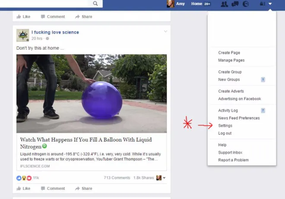Expand post options chevron on science post
This screenshot has width=285, height=199.
point(165,32)
